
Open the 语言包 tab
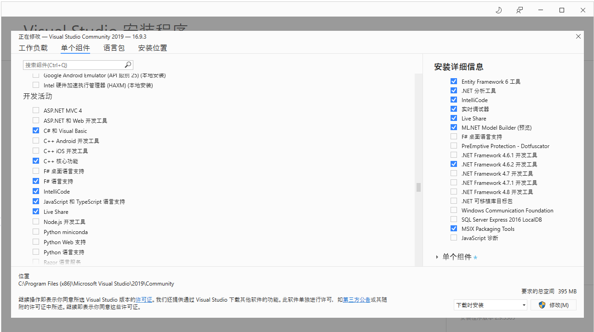(114, 48)
